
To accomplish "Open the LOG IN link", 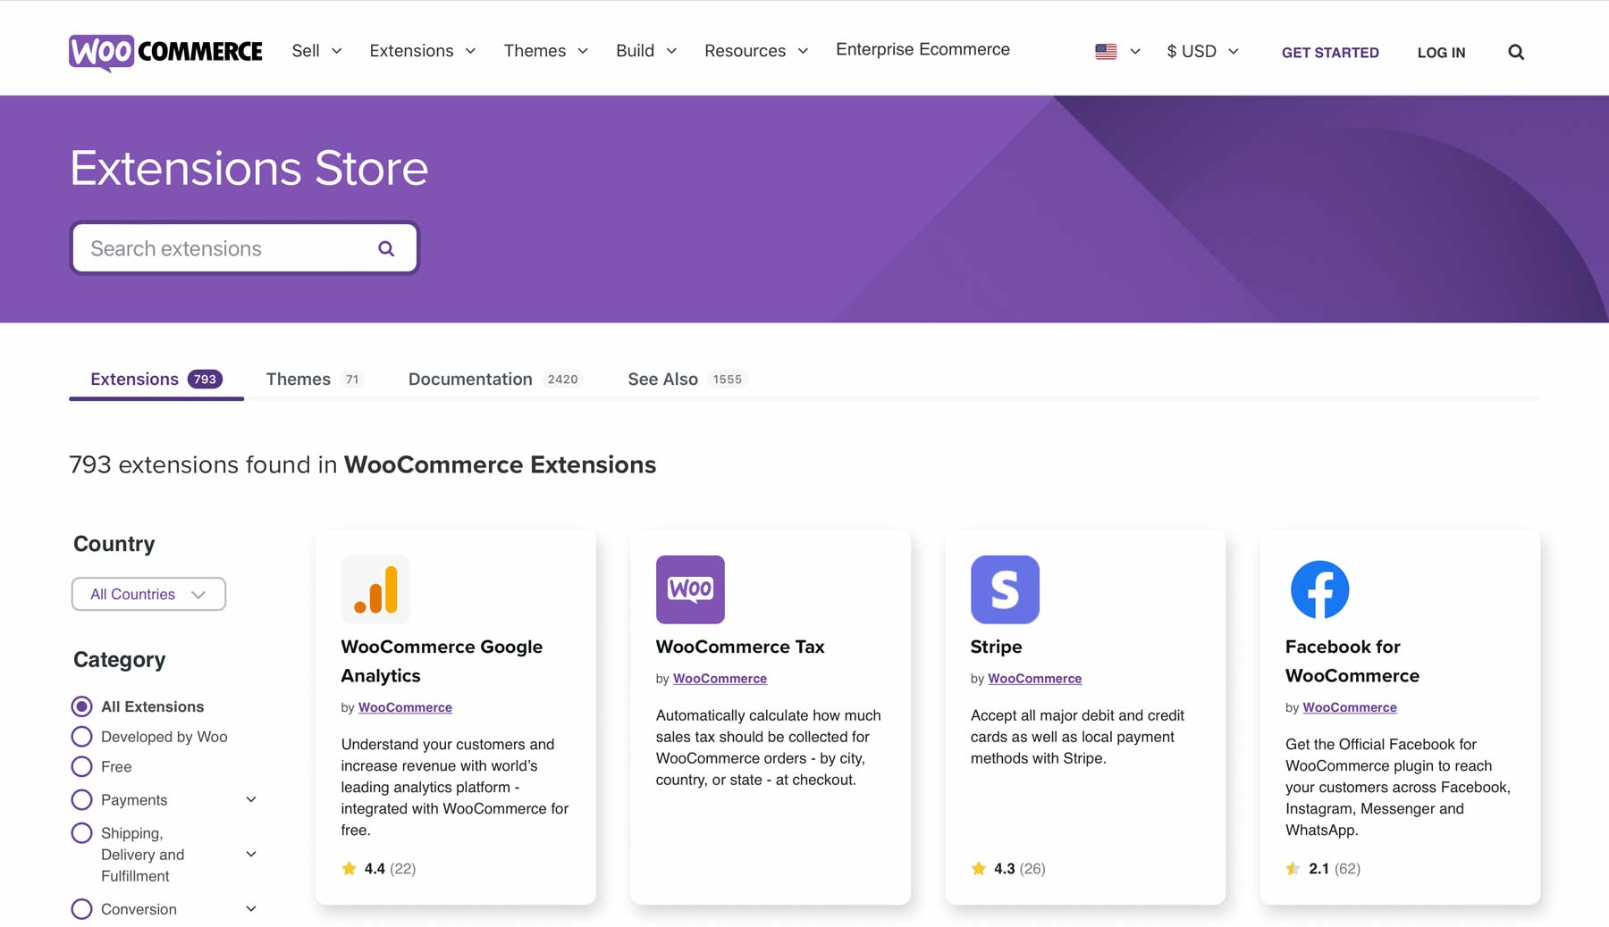I will (1441, 52).
